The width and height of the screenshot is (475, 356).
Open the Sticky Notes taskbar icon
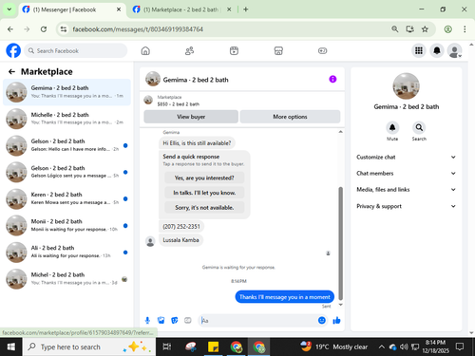point(213,347)
